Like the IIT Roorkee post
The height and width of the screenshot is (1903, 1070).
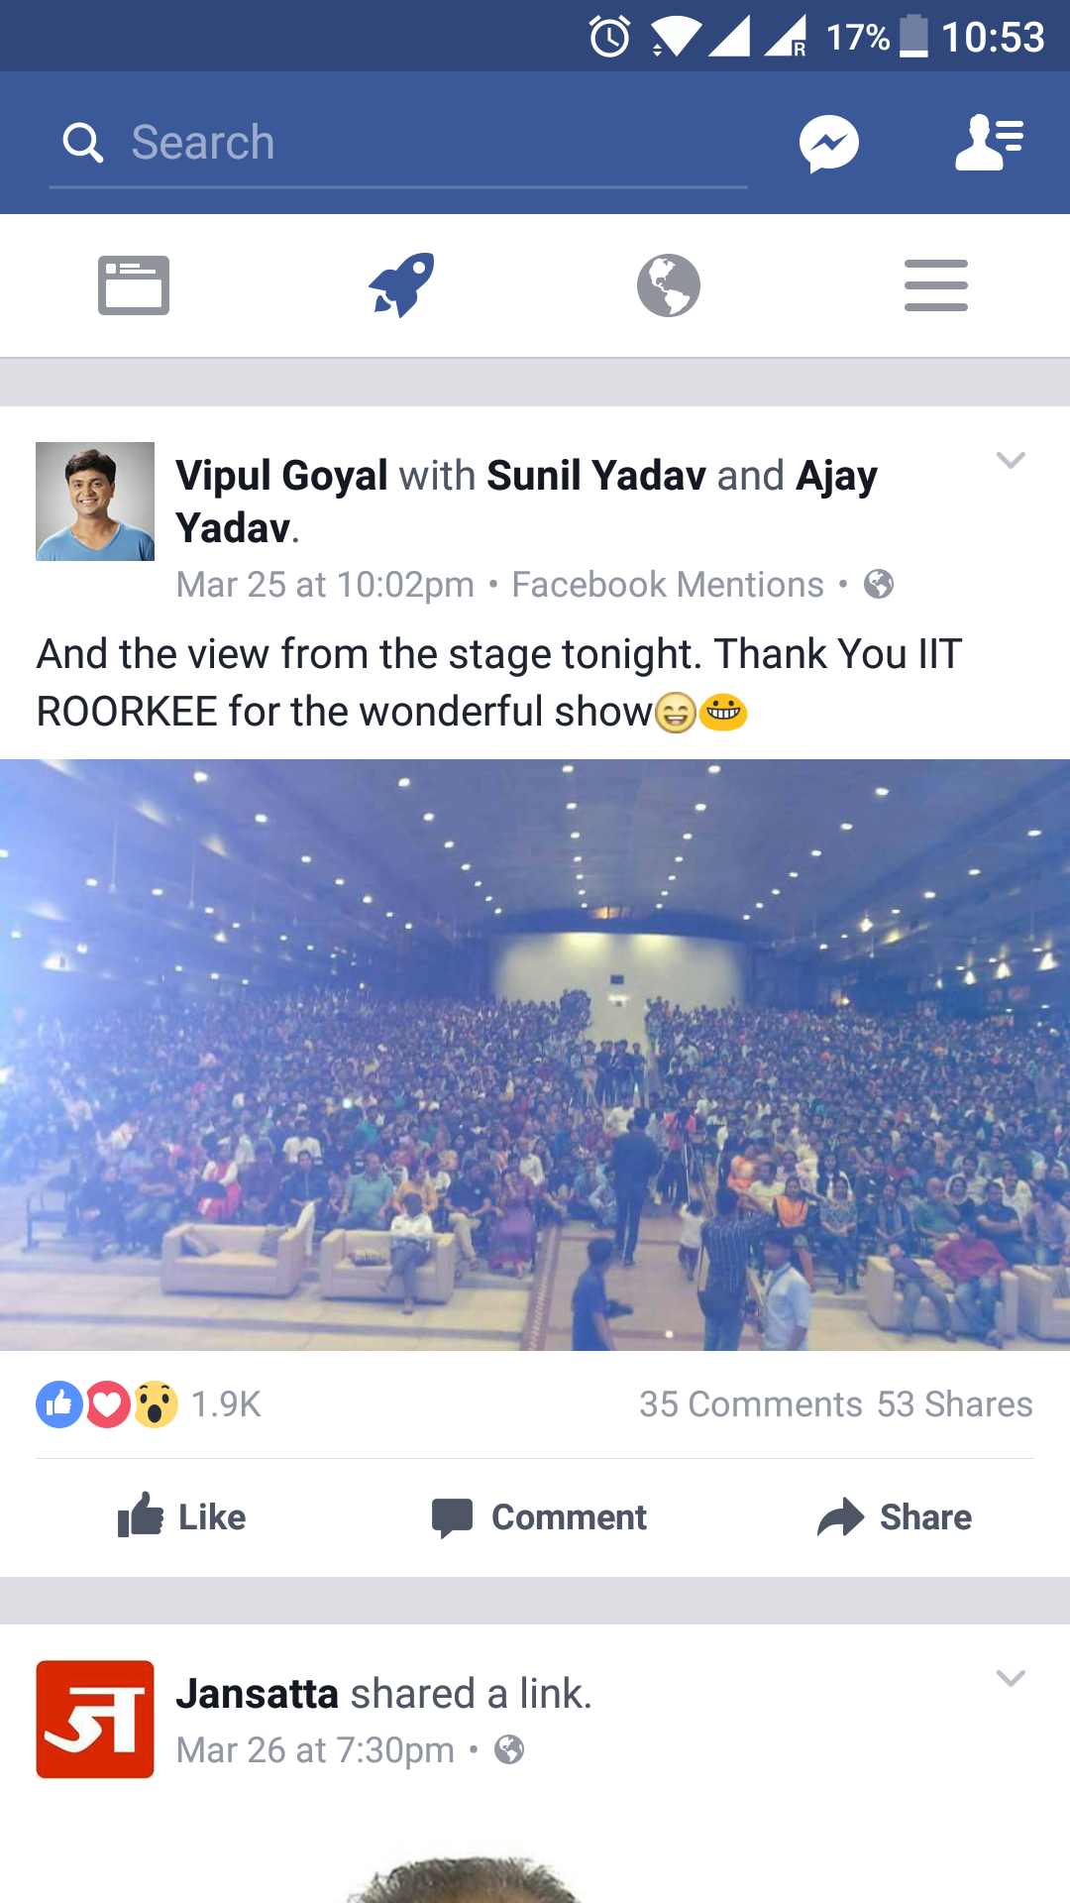click(181, 1516)
